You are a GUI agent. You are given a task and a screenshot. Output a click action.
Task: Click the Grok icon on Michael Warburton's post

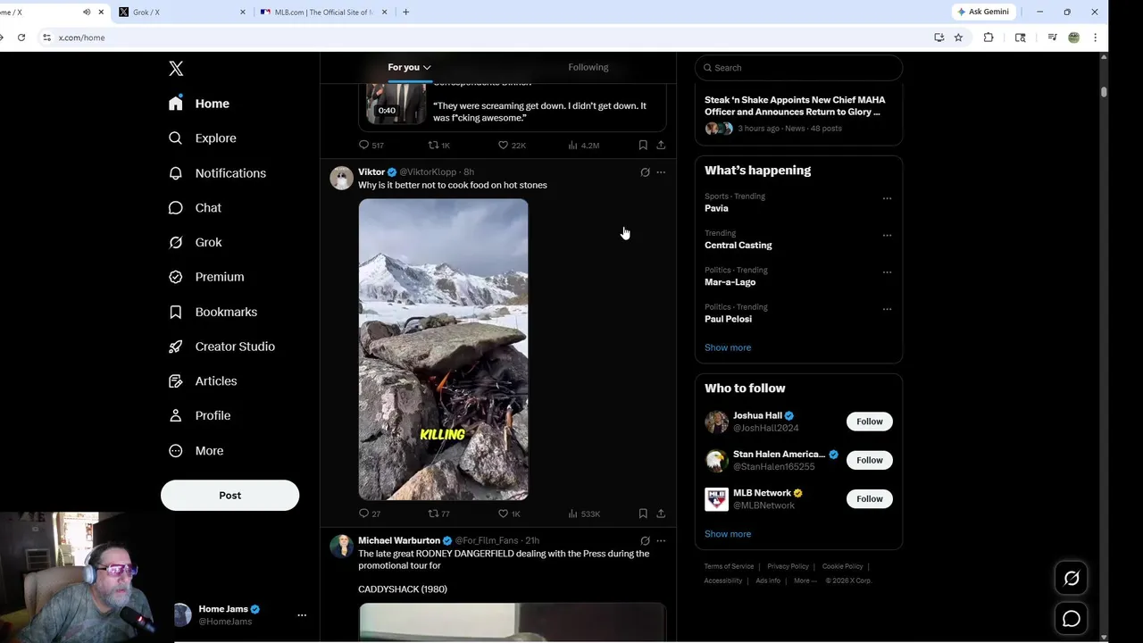click(x=645, y=541)
